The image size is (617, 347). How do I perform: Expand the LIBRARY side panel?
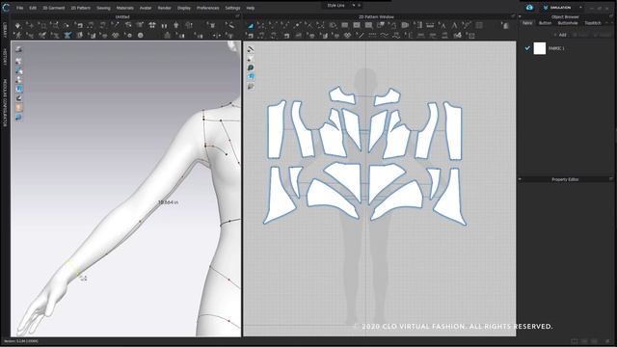5,30
